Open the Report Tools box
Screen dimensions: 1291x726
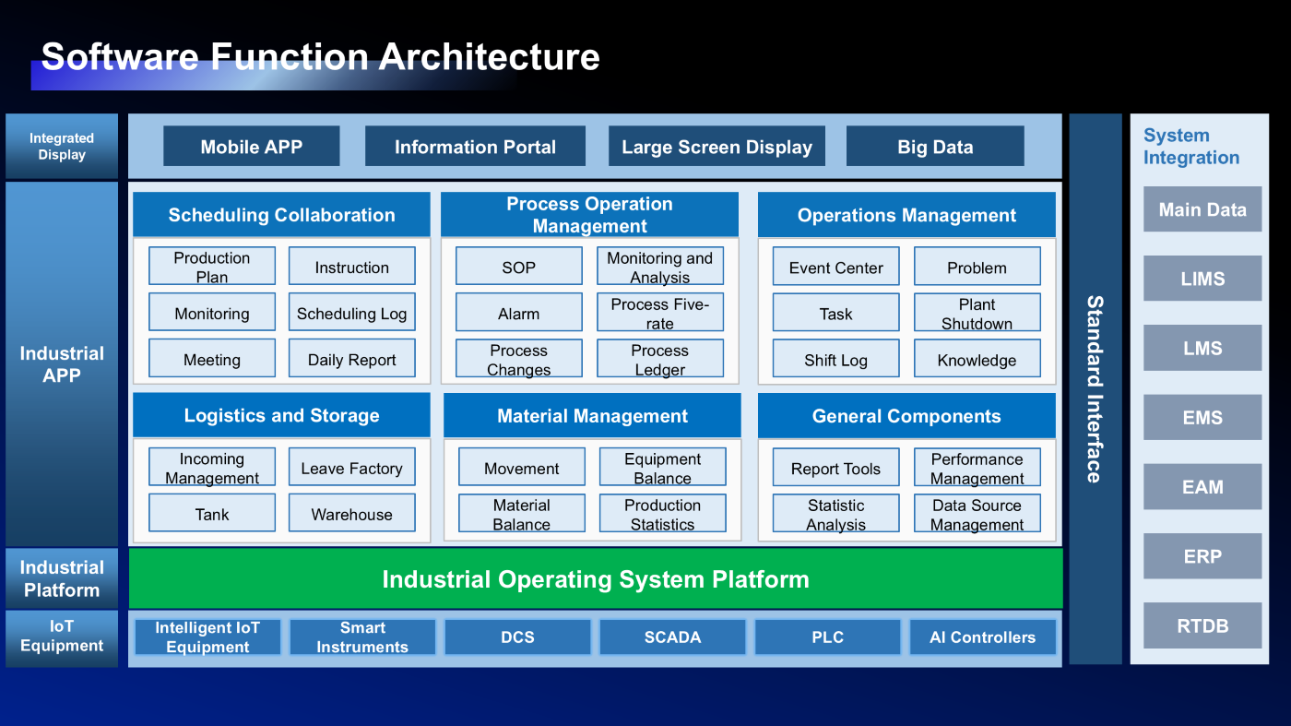[x=835, y=468]
